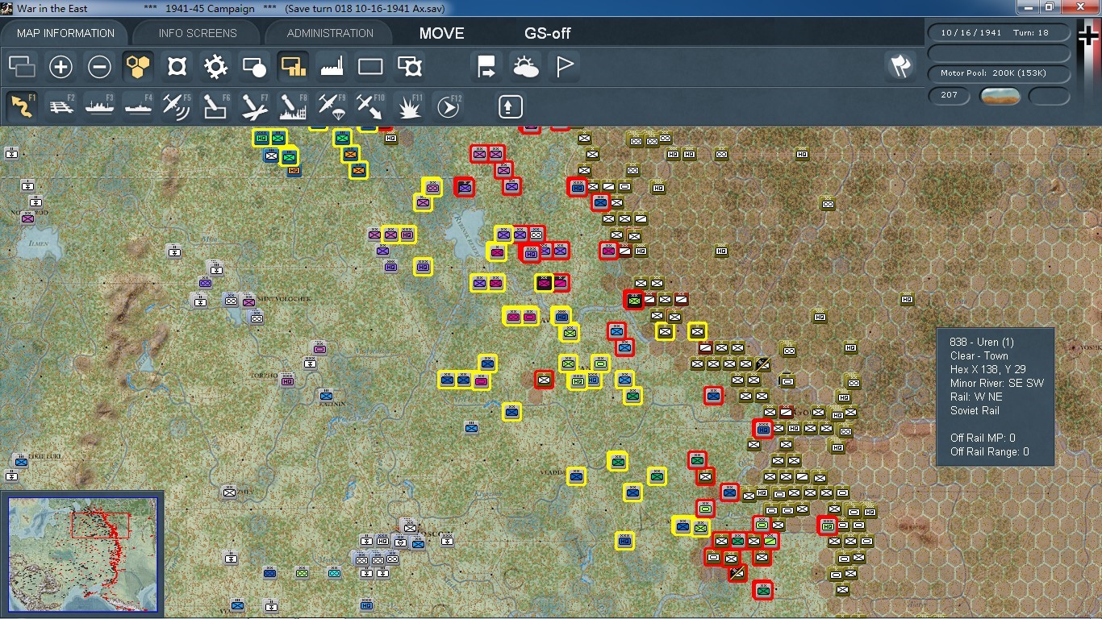Click the F11 explosion icon

point(409,106)
